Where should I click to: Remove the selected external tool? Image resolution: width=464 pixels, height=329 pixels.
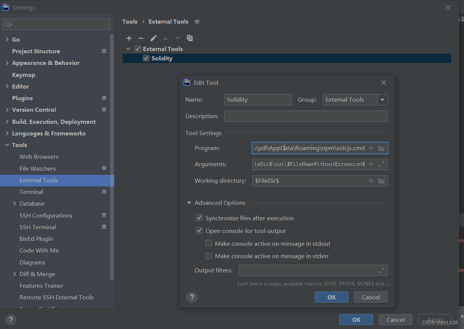point(141,38)
